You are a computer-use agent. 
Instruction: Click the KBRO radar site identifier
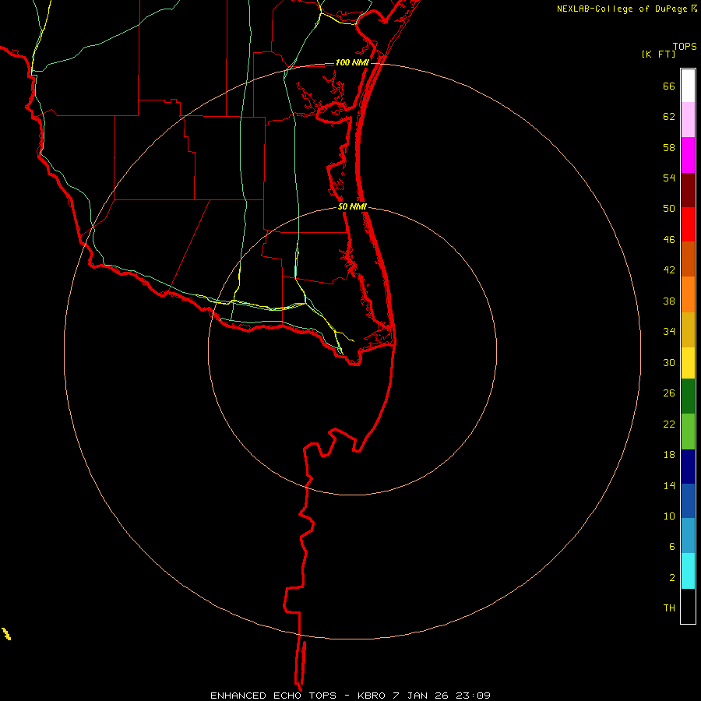pos(372,696)
